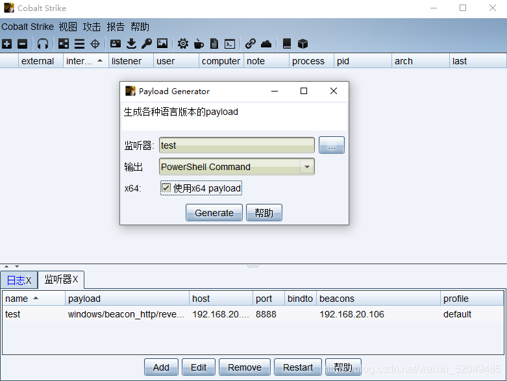Open the 视图 menu
This screenshot has width=507, height=381.
coord(68,27)
